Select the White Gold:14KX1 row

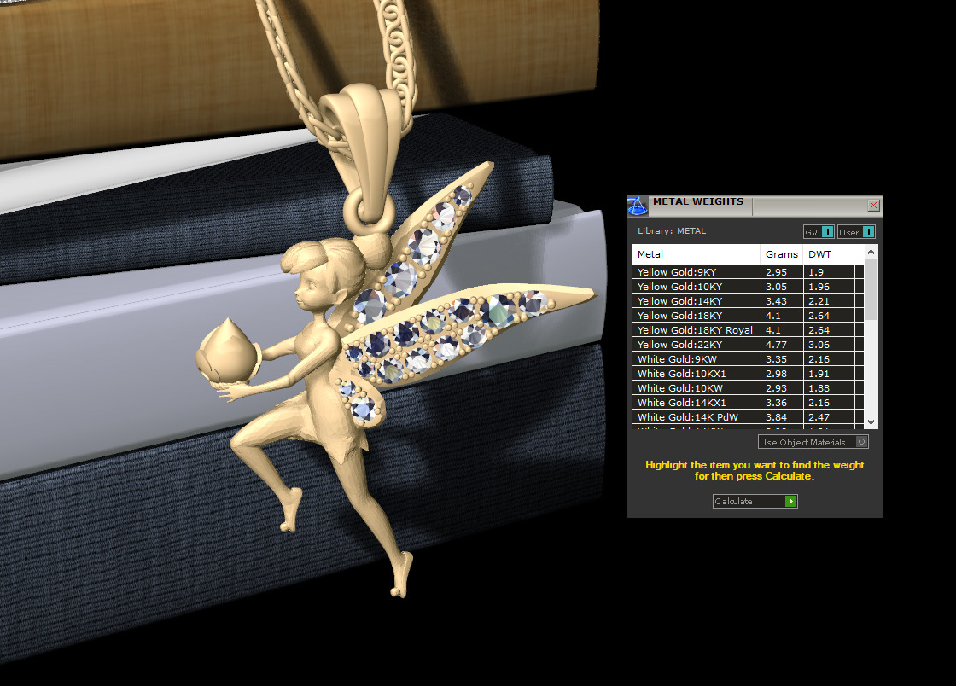pyautogui.click(x=748, y=403)
